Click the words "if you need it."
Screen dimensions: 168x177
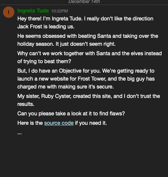[91, 123]
